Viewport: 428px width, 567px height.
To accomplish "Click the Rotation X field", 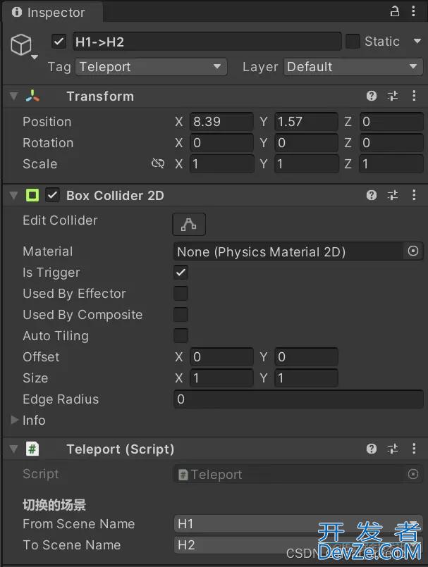I will (221, 143).
